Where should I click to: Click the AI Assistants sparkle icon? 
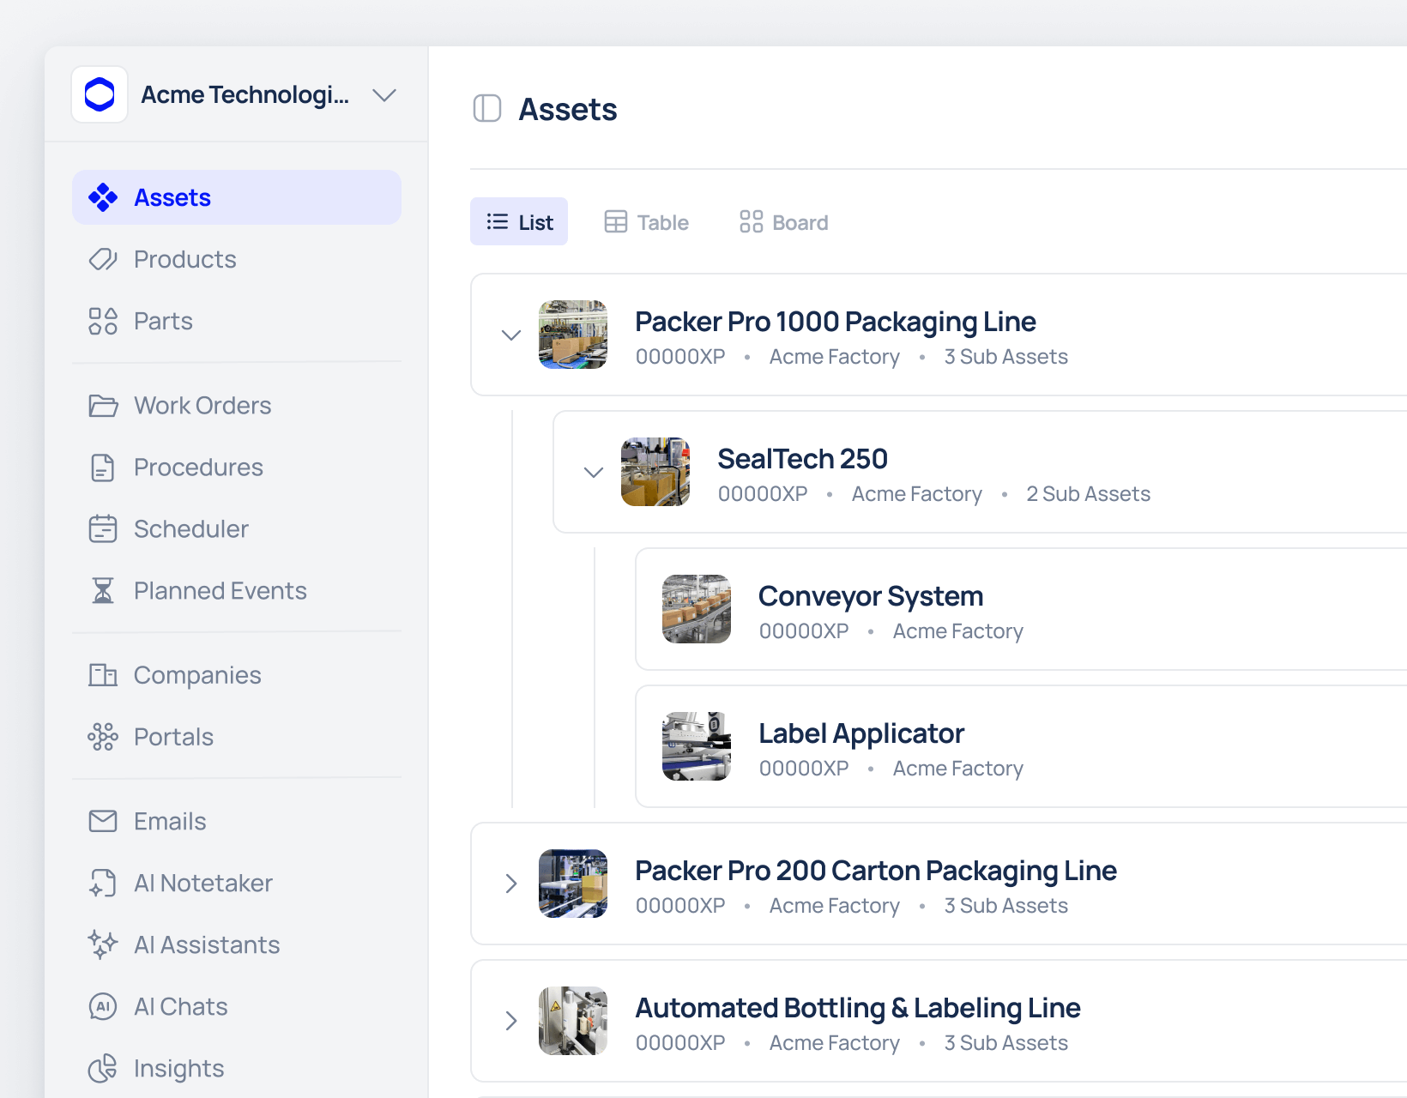(x=103, y=944)
